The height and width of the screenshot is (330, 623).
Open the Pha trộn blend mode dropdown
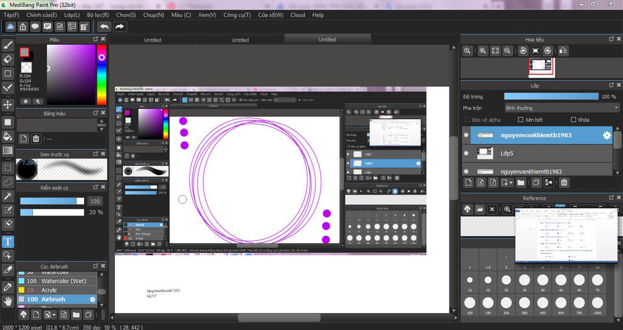[562, 108]
